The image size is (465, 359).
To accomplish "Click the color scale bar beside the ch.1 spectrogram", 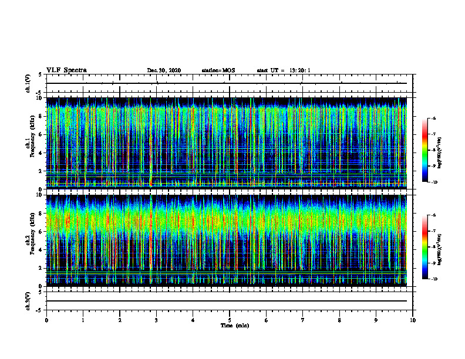I will (x=425, y=150).
